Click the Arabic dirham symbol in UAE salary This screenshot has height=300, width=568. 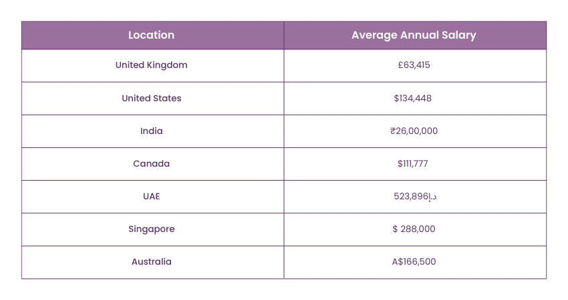click(x=430, y=196)
